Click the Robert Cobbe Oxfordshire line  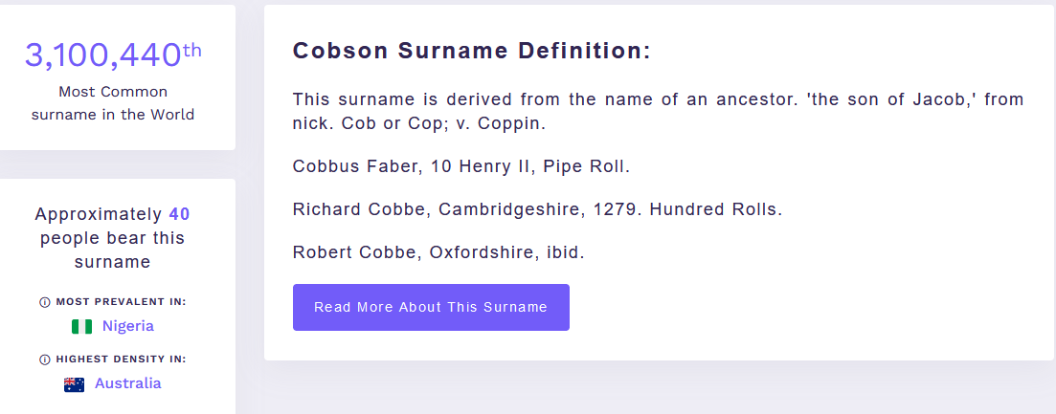438,252
